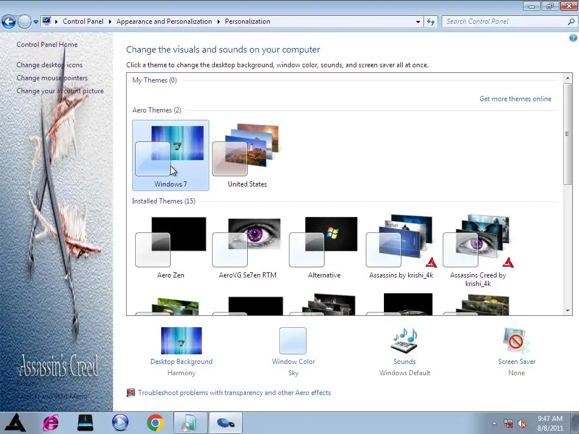579x434 pixels.
Task: Switch to the blue brush taskbar window
Action: (226, 423)
